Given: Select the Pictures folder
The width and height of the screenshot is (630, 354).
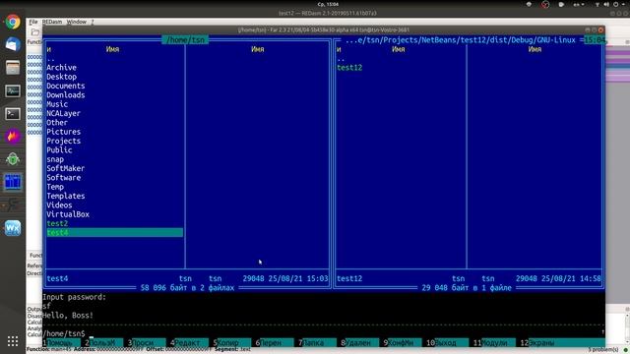Looking at the screenshot, I should (x=63, y=132).
